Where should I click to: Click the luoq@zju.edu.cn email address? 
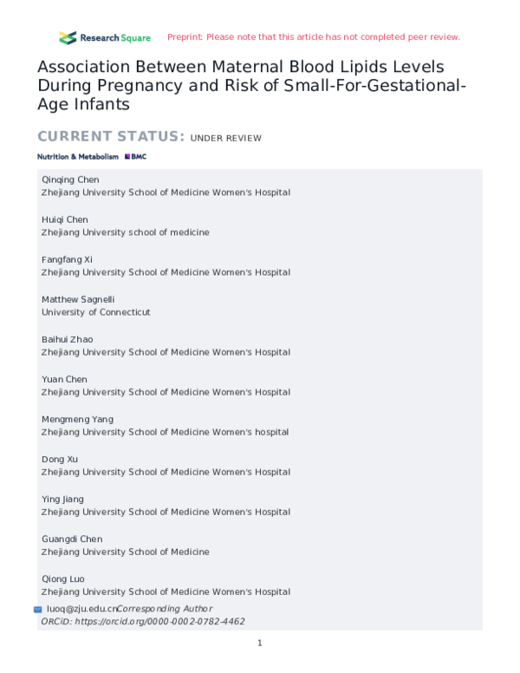[x=82, y=609]
